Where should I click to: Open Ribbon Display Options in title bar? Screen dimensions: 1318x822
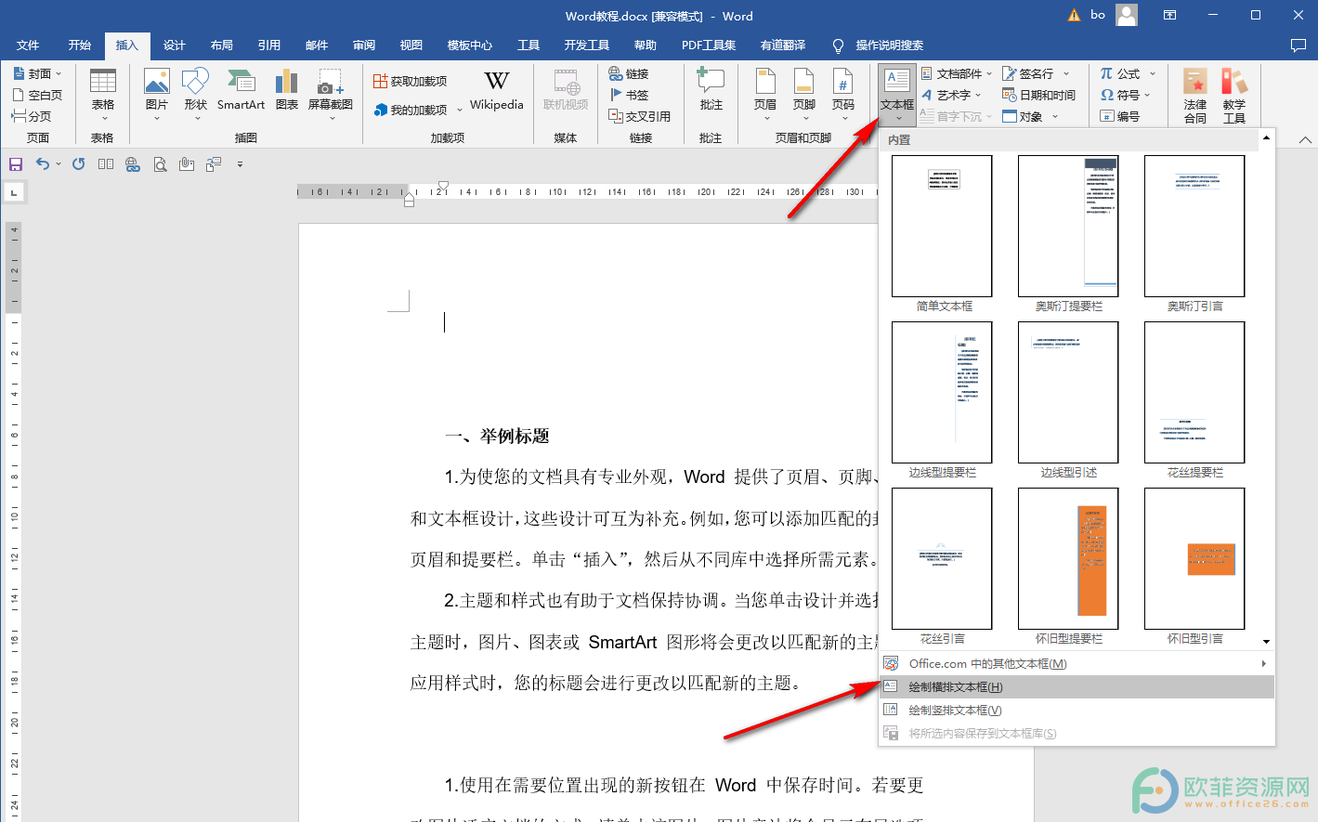(1170, 15)
